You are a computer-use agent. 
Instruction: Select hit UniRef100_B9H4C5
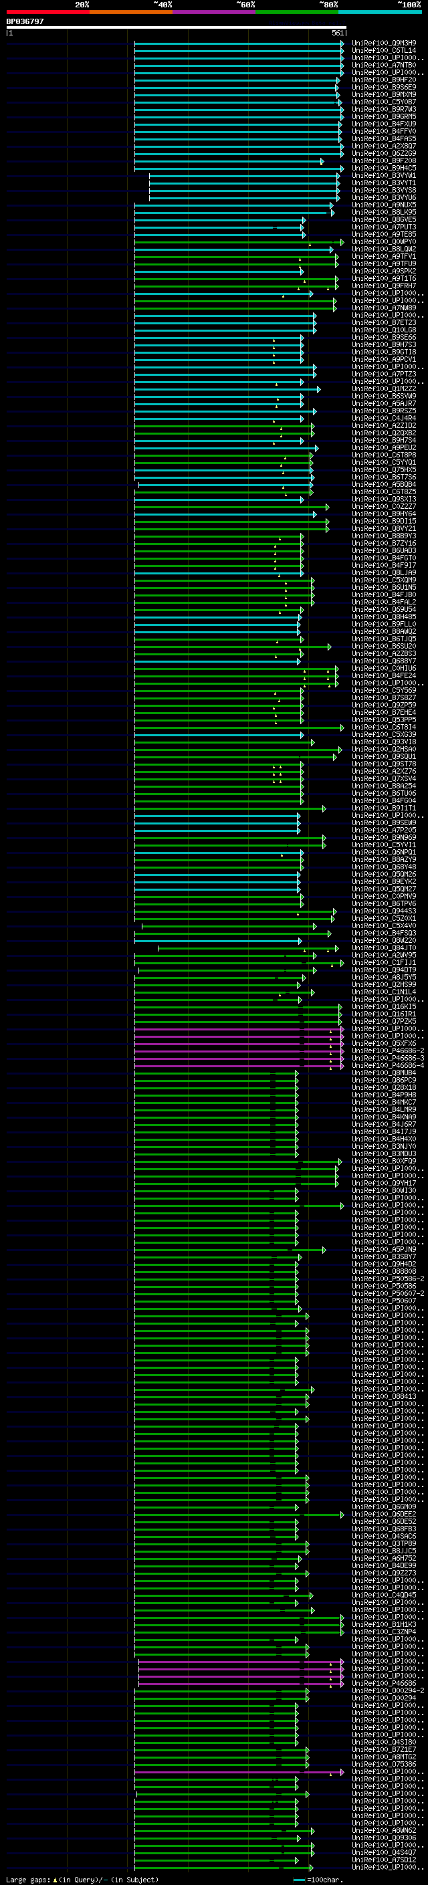pos(384,169)
